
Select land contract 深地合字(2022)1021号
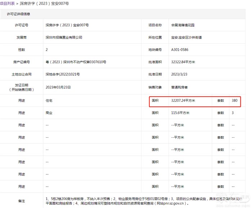coord(63,74)
